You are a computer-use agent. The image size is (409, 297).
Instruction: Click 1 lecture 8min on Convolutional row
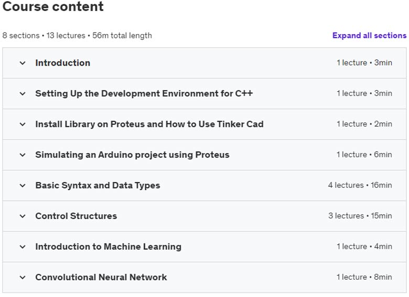point(364,277)
